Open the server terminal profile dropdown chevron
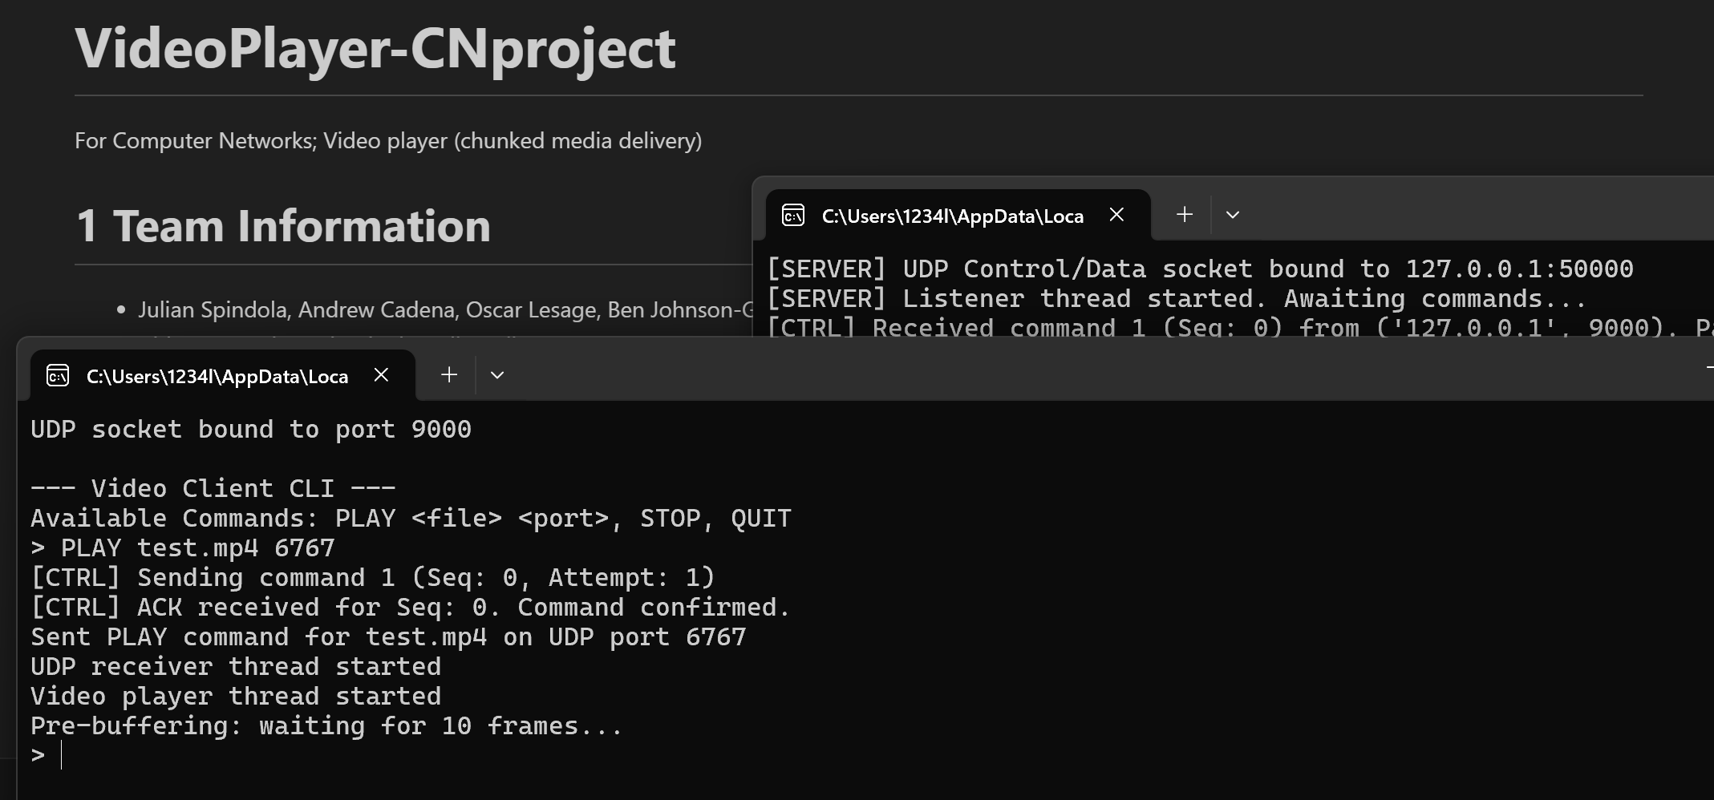 tap(1233, 215)
